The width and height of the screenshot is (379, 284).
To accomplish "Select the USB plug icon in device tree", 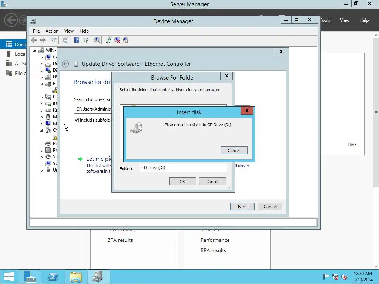I will 48,170.
